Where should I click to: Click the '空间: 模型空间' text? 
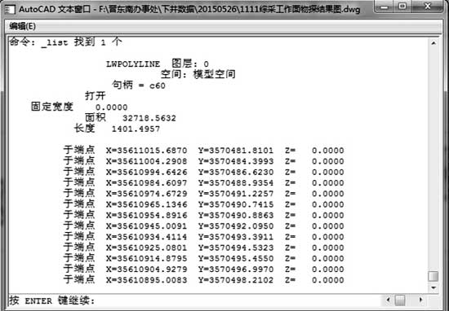[x=198, y=74]
